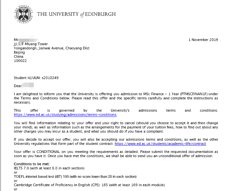Click the "Jjl,5/F Miyang Tower" address line
Screen dimensions: 231x191
pyautogui.click(x=31, y=44)
